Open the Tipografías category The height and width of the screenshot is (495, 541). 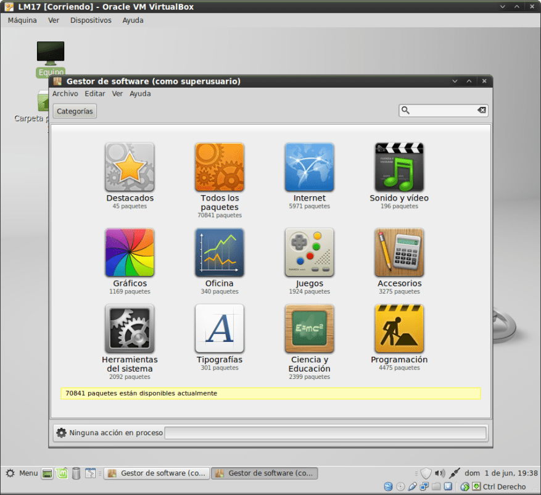(x=219, y=328)
